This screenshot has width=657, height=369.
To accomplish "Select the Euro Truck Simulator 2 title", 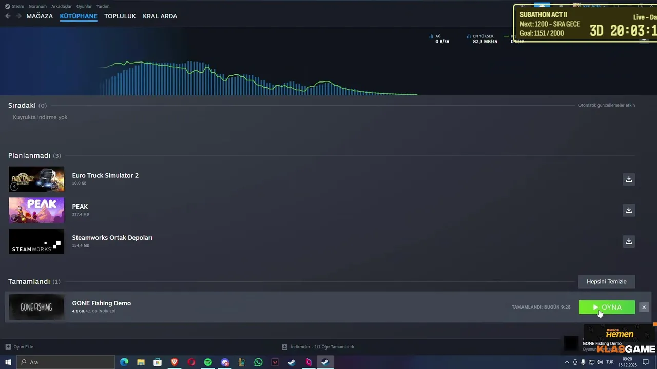I will [x=105, y=175].
